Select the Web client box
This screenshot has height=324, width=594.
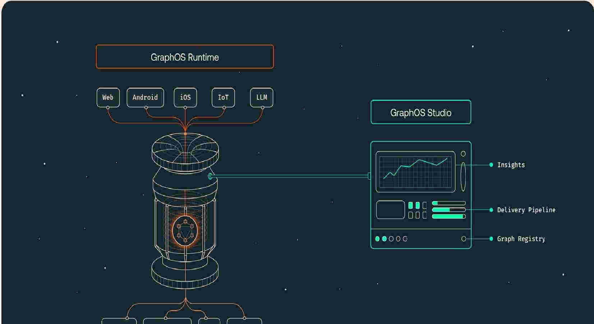click(108, 97)
